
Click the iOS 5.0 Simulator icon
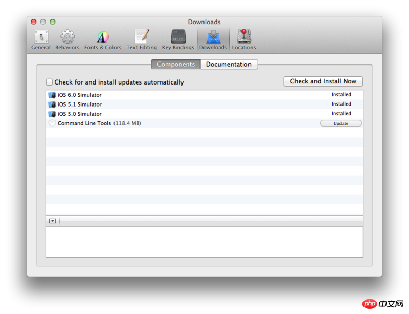click(x=52, y=114)
